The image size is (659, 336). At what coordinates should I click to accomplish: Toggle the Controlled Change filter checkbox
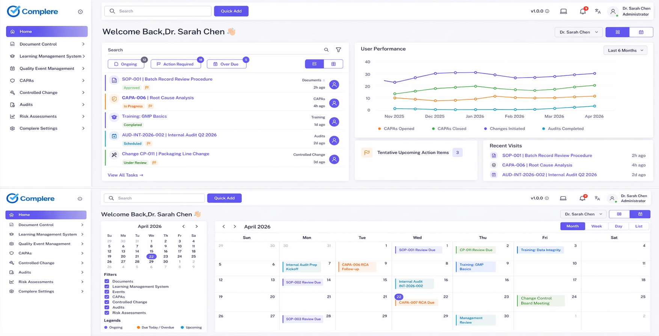107,302
